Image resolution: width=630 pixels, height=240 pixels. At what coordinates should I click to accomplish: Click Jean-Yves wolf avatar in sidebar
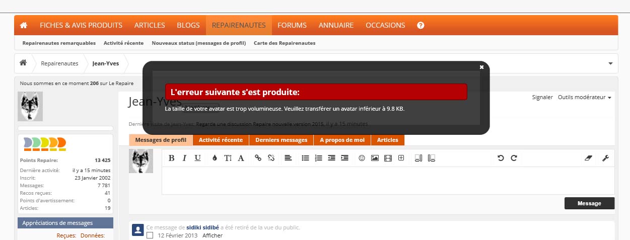pyautogui.click(x=30, y=106)
